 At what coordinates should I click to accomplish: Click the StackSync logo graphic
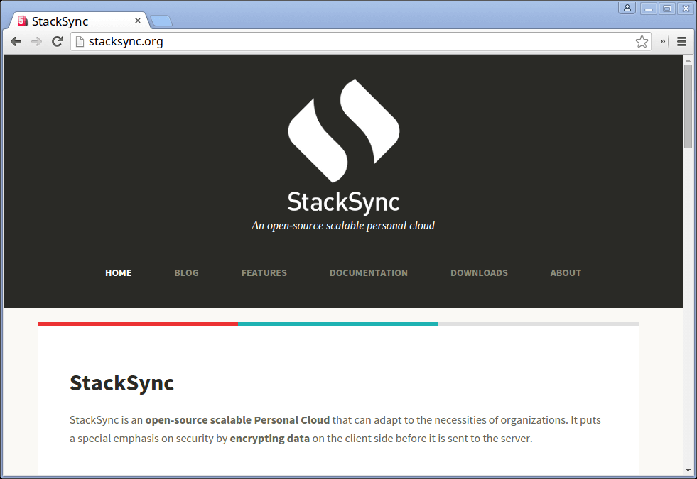tap(344, 131)
